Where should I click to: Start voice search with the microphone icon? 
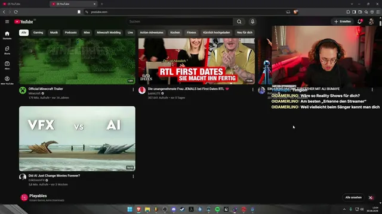coord(252,21)
